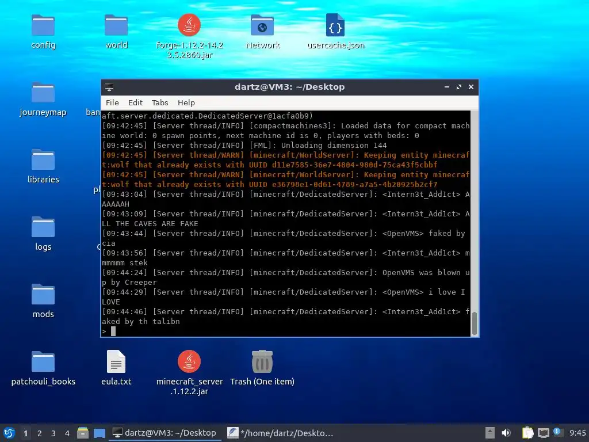This screenshot has width=589, height=442.
Task: Open the removable media eject tray icon
Action: pyautogui.click(x=490, y=433)
